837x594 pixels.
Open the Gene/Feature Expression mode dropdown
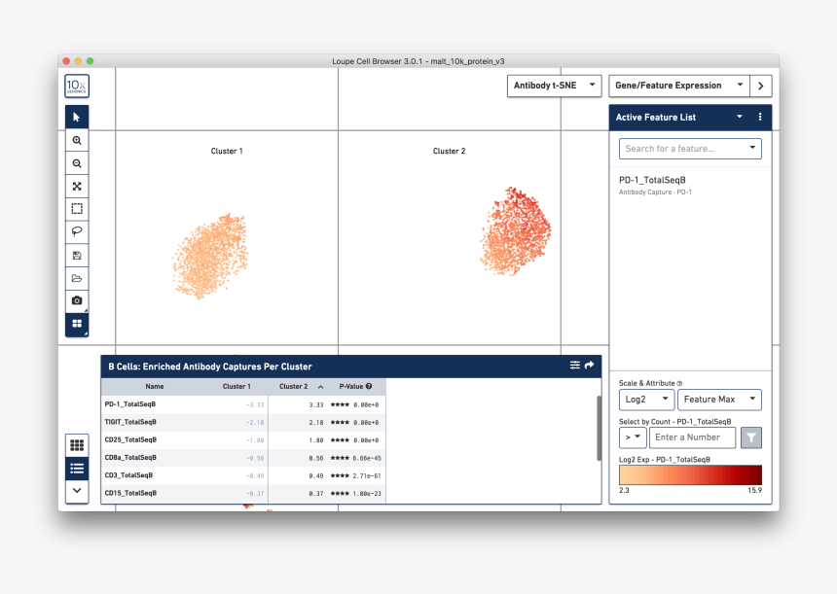679,86
